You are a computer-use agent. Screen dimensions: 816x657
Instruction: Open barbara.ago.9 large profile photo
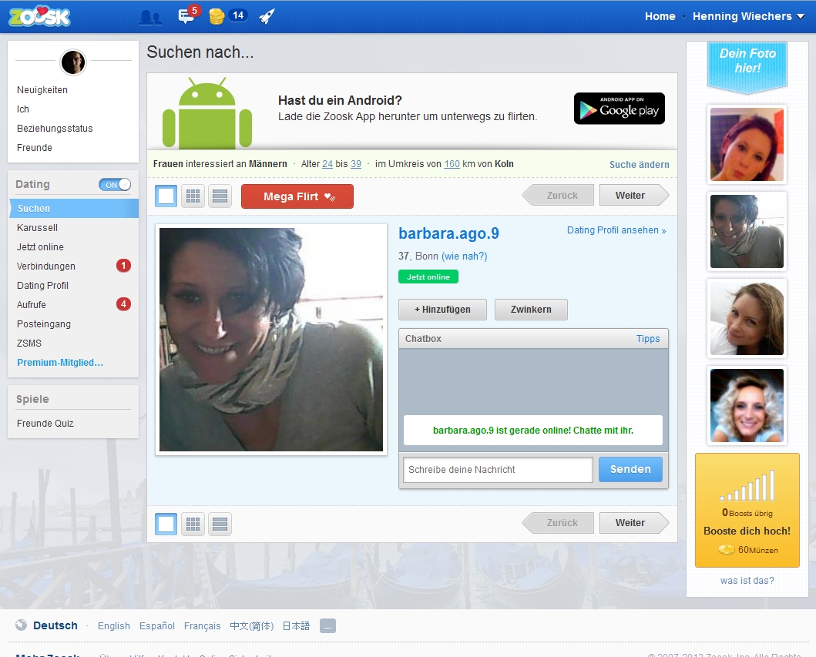tap(271, 340)
